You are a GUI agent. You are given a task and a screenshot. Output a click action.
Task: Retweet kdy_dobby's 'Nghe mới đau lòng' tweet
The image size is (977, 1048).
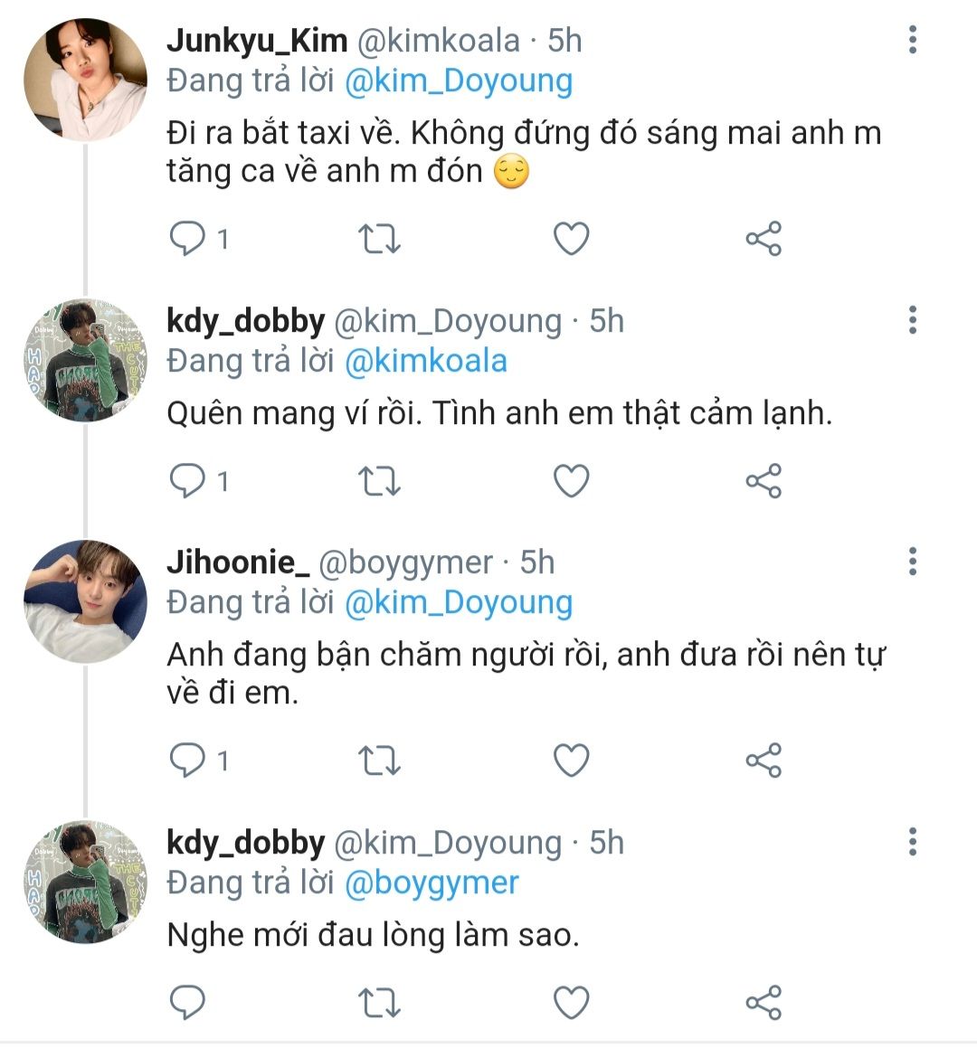coord(379,1003)
